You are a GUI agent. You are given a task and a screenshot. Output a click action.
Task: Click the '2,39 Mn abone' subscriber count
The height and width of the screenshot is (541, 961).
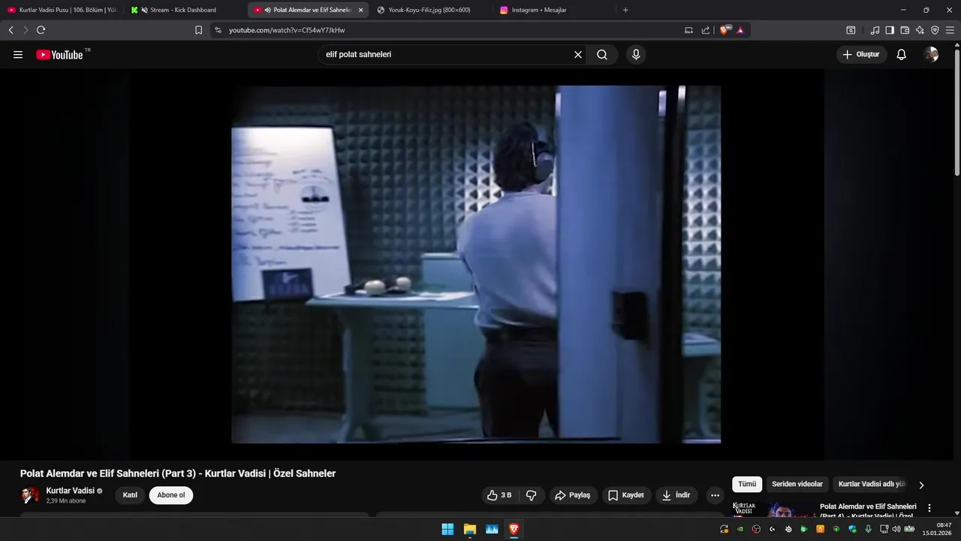(66, 501)
